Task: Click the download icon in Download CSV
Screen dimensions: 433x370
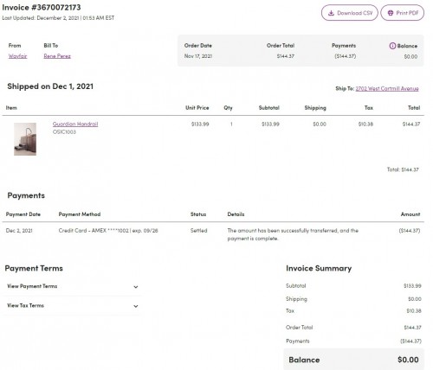Action: (x=331, y=13)
